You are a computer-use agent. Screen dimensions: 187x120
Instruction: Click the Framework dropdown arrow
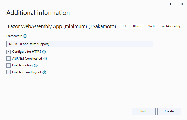(x=151, y=44)
